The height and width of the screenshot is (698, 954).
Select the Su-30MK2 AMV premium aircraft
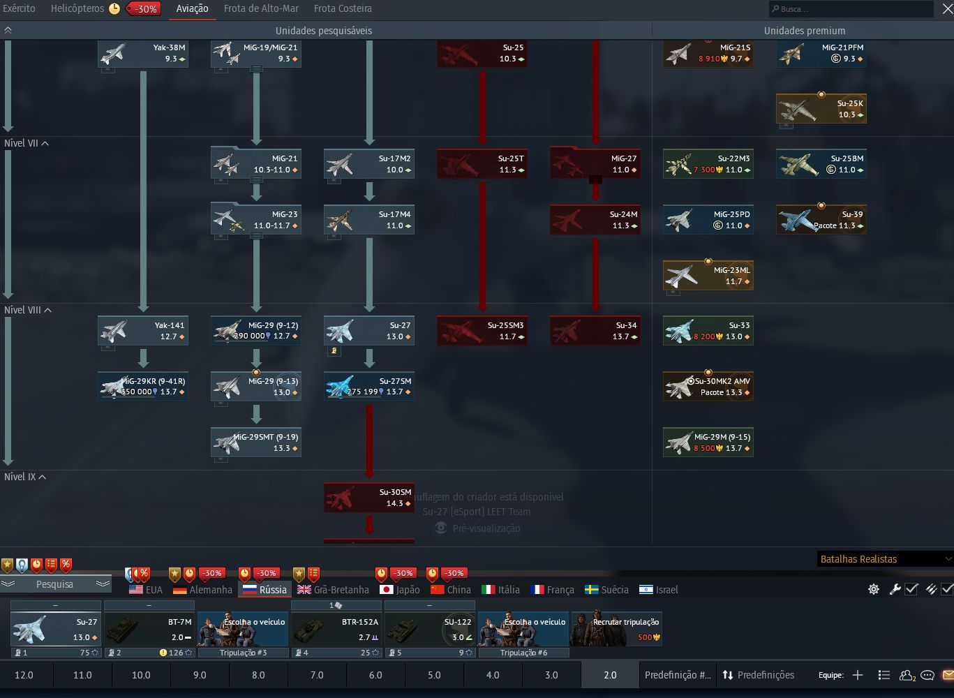tap(708, 387)
